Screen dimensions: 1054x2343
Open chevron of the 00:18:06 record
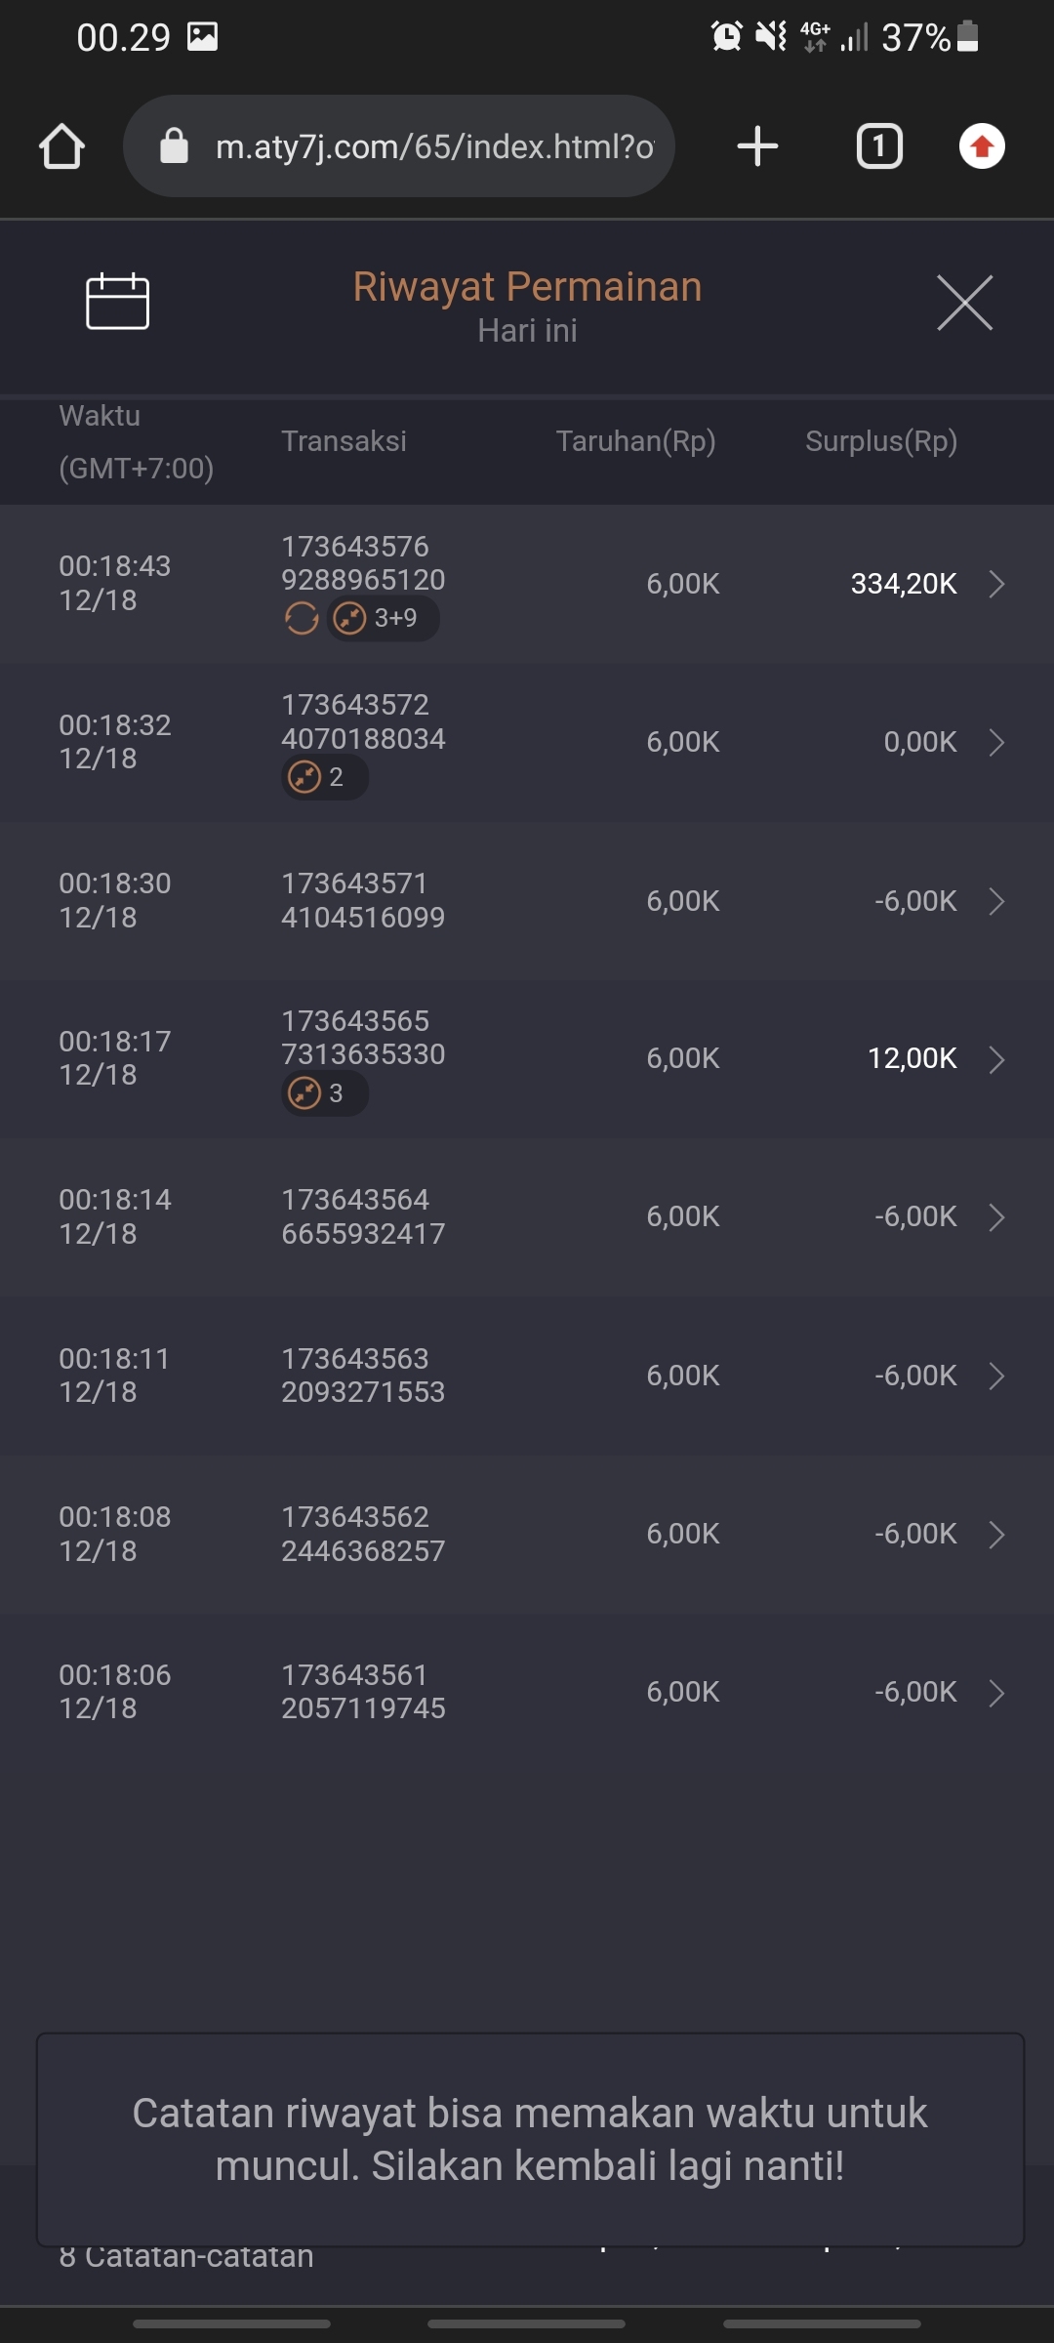[x=996, y=1693]
